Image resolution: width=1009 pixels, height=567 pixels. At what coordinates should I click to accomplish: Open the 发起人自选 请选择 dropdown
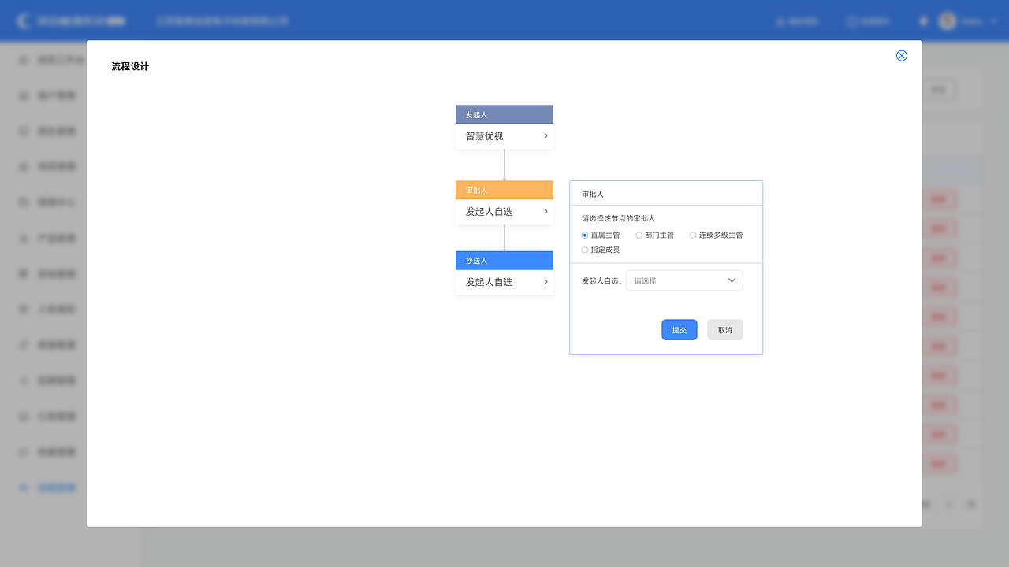(x=683, y=280)
